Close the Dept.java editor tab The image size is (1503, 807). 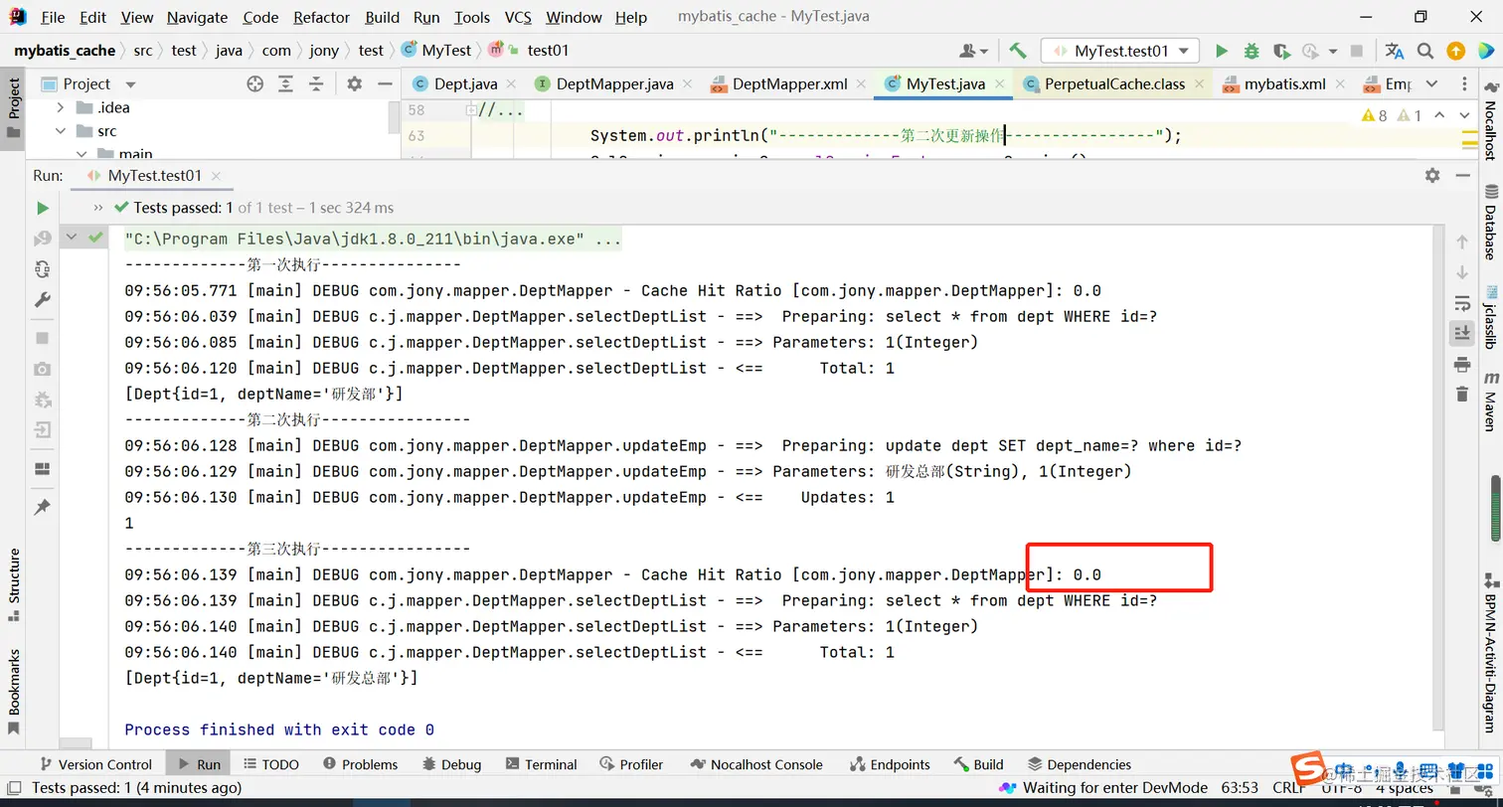511,84
